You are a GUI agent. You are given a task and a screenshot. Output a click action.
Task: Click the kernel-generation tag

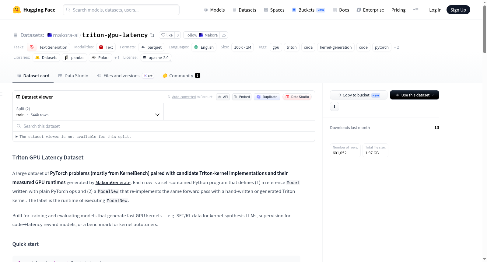coord(336,47)
